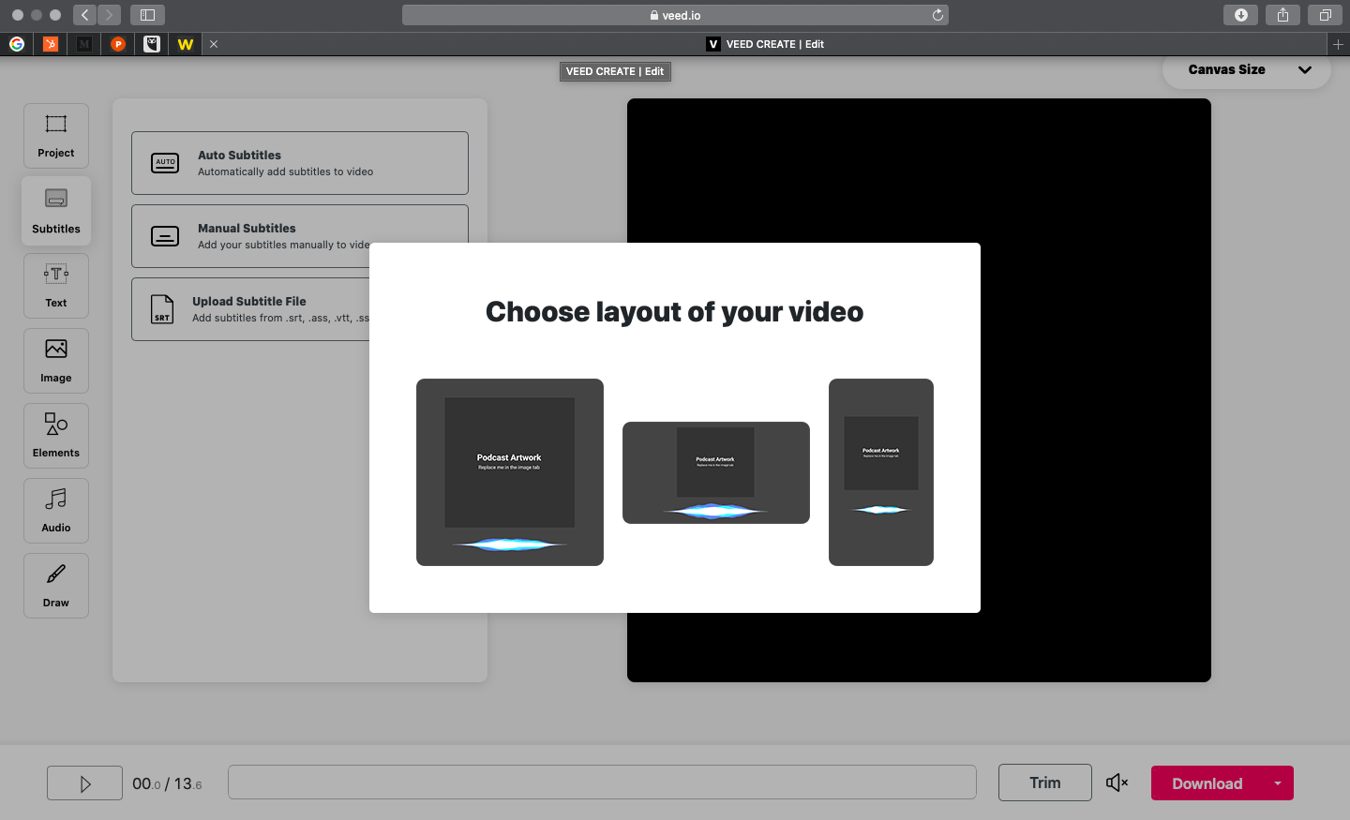The height and width of the screenshot is (820, 1350).
Task: Open the Project panel in sidebar
Action: (x=56, y=136)
